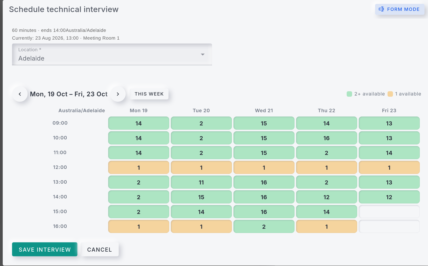The height and width of the screenshot is (266, 428).
Task: Save the interview
Action: [x=45, y=250]
